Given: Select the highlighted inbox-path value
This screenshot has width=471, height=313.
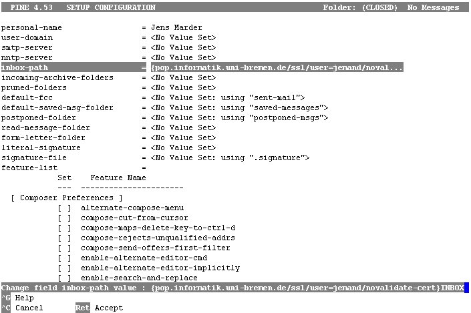Looking at the screenshot, I should [x=277, y=67].
